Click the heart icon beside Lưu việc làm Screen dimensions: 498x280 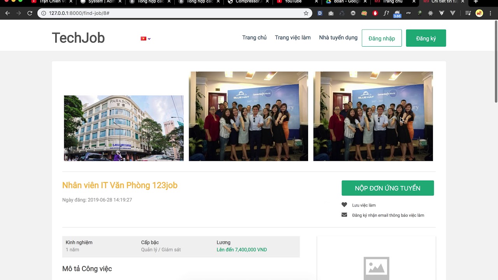[344, 205]
